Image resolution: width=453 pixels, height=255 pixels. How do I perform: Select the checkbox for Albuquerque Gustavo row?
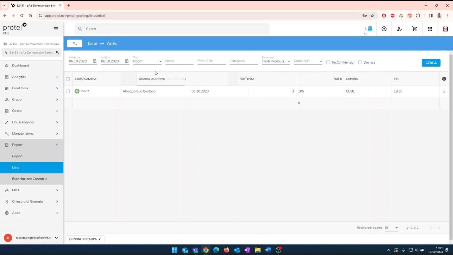[68, 91]
